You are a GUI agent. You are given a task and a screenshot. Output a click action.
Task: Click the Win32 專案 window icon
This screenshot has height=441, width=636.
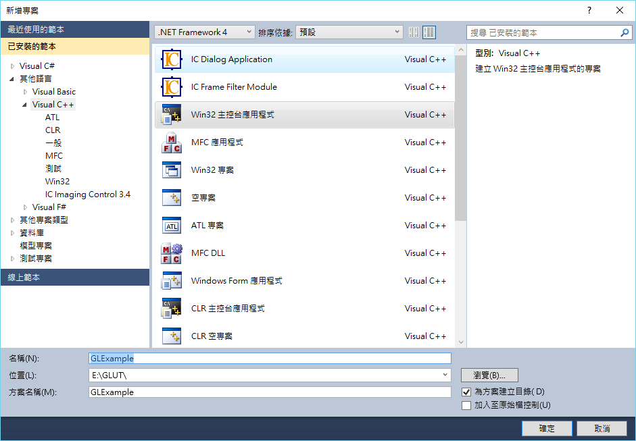coord(172,170)
